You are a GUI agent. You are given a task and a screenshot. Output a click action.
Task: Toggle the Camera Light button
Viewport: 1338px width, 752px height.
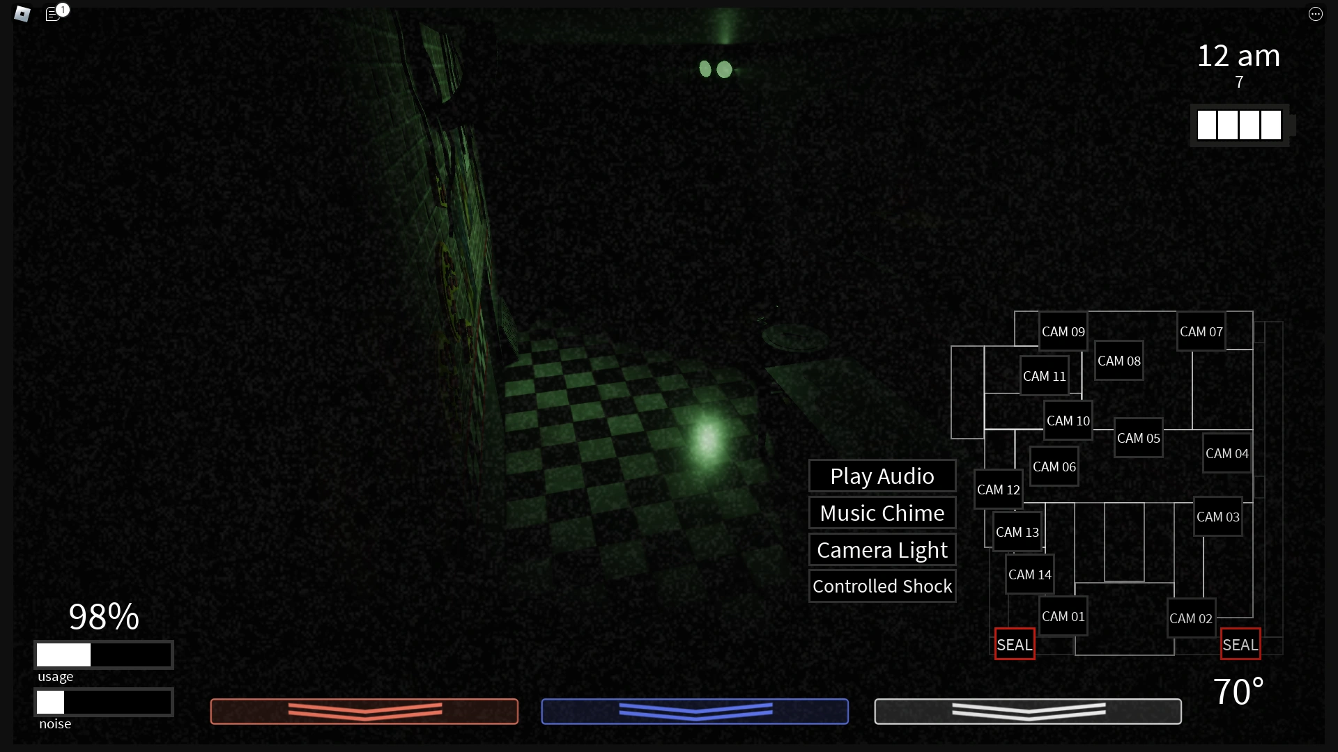882,550
